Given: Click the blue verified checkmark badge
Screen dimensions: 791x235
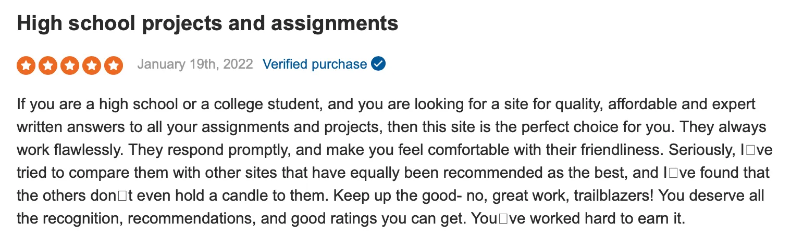Looking at the screenshot, I should pyautogui.click(x=378, y=64).
